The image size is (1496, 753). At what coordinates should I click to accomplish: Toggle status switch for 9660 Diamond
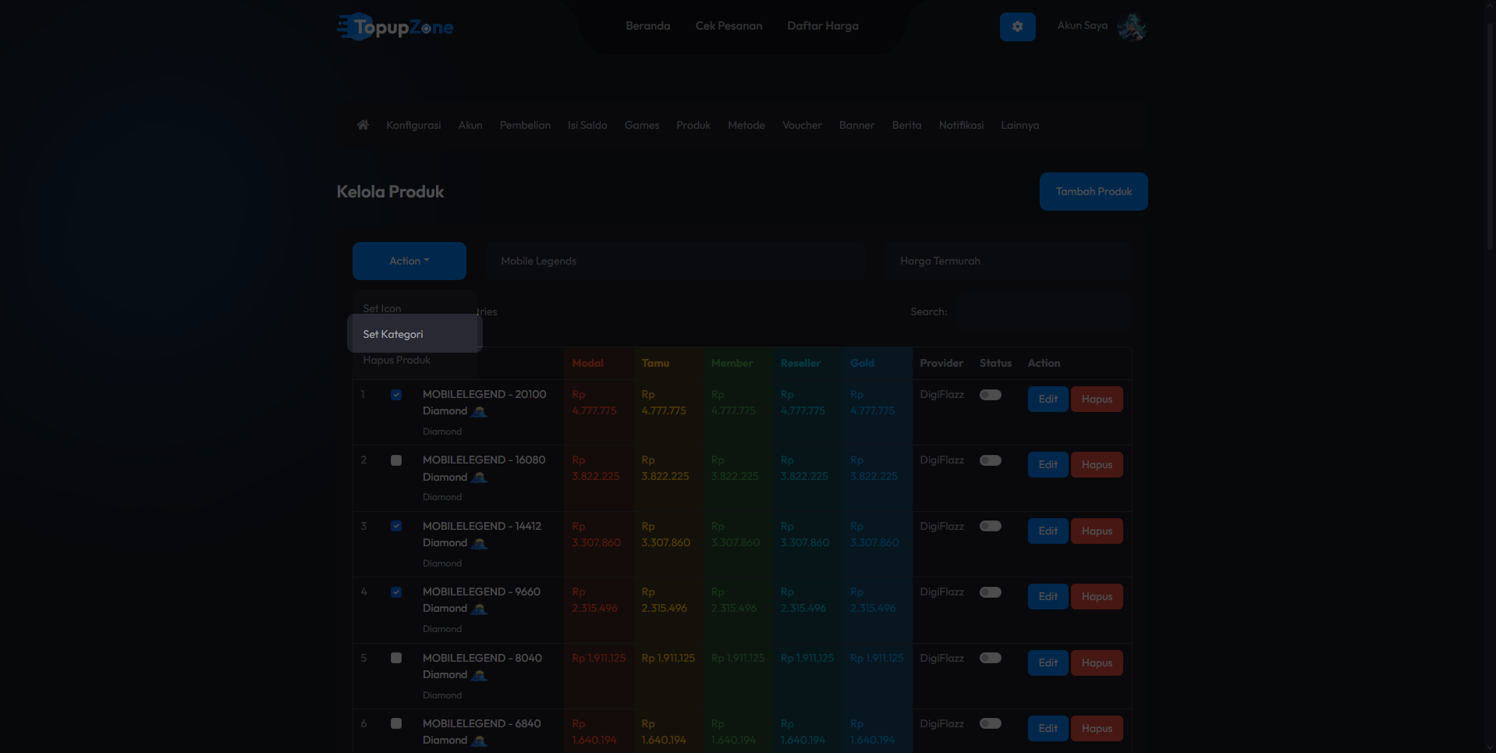click(991, 592)
